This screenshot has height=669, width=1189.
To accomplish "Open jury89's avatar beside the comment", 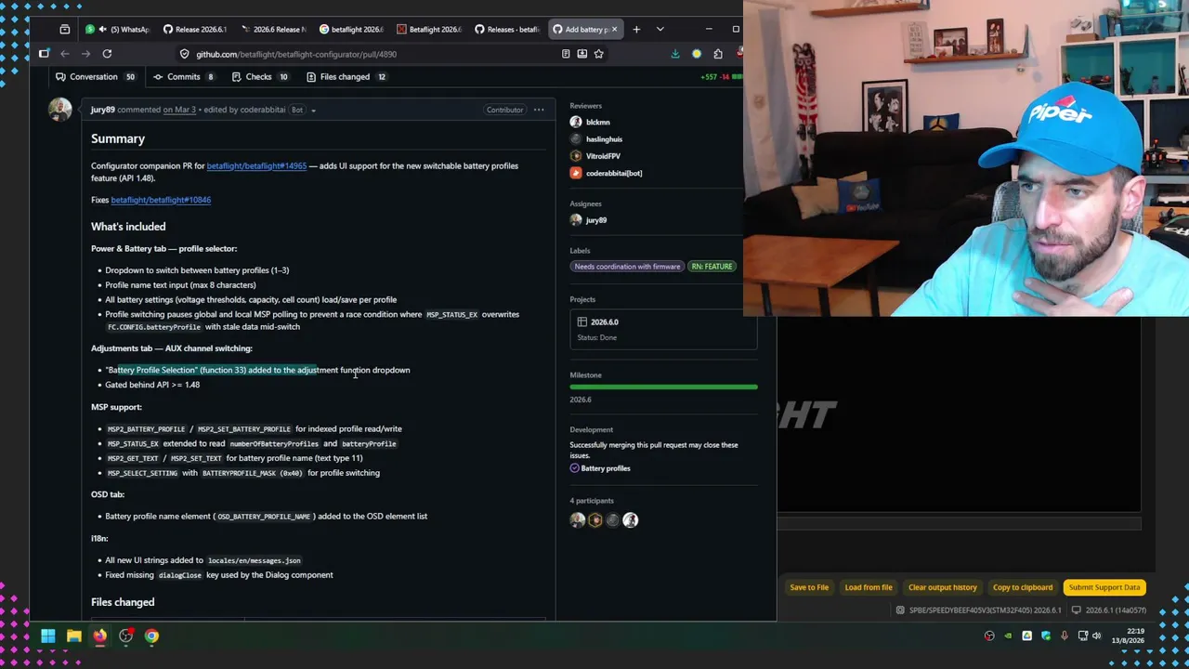I will 60,110.
